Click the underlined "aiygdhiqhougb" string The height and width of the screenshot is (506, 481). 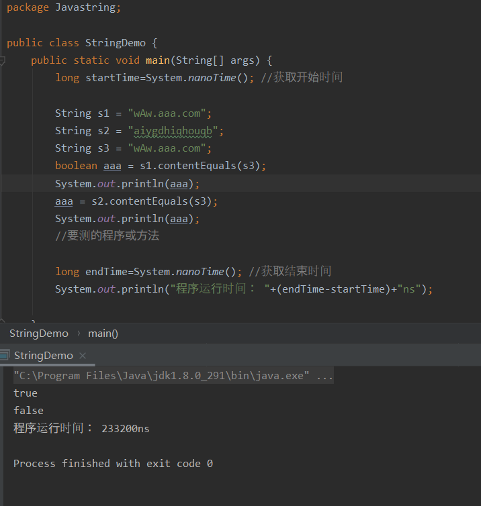pyautogui.click(x=173, y=131)
